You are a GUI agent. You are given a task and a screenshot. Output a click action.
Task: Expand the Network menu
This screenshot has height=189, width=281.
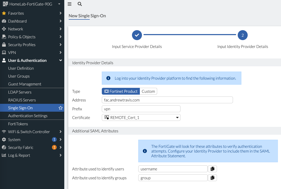pos(16,29)
